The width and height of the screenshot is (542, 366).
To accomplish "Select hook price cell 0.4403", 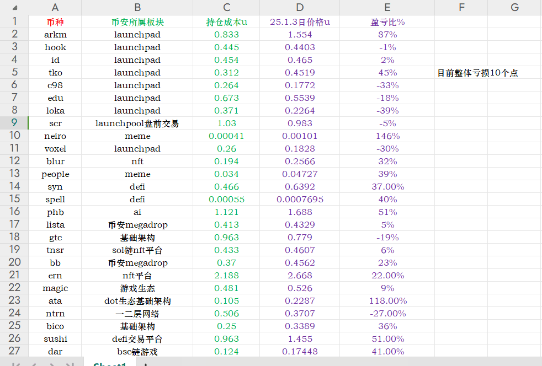I will pyautogui.click(x=300, y=47).
